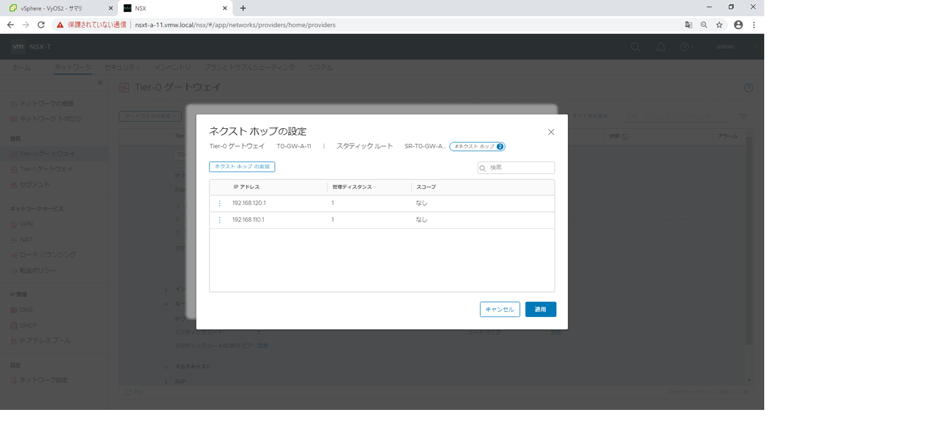Focus the 検索 search field in dialog

tap(516, 168)
